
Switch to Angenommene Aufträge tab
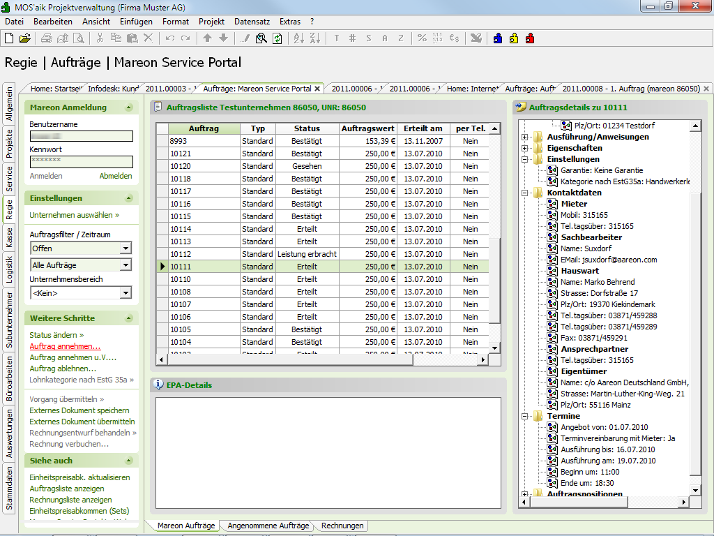click(x=268, y=526)
